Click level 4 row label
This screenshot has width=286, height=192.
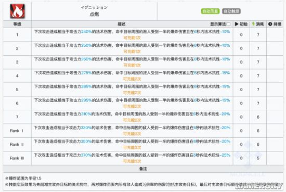pos(17,76)
